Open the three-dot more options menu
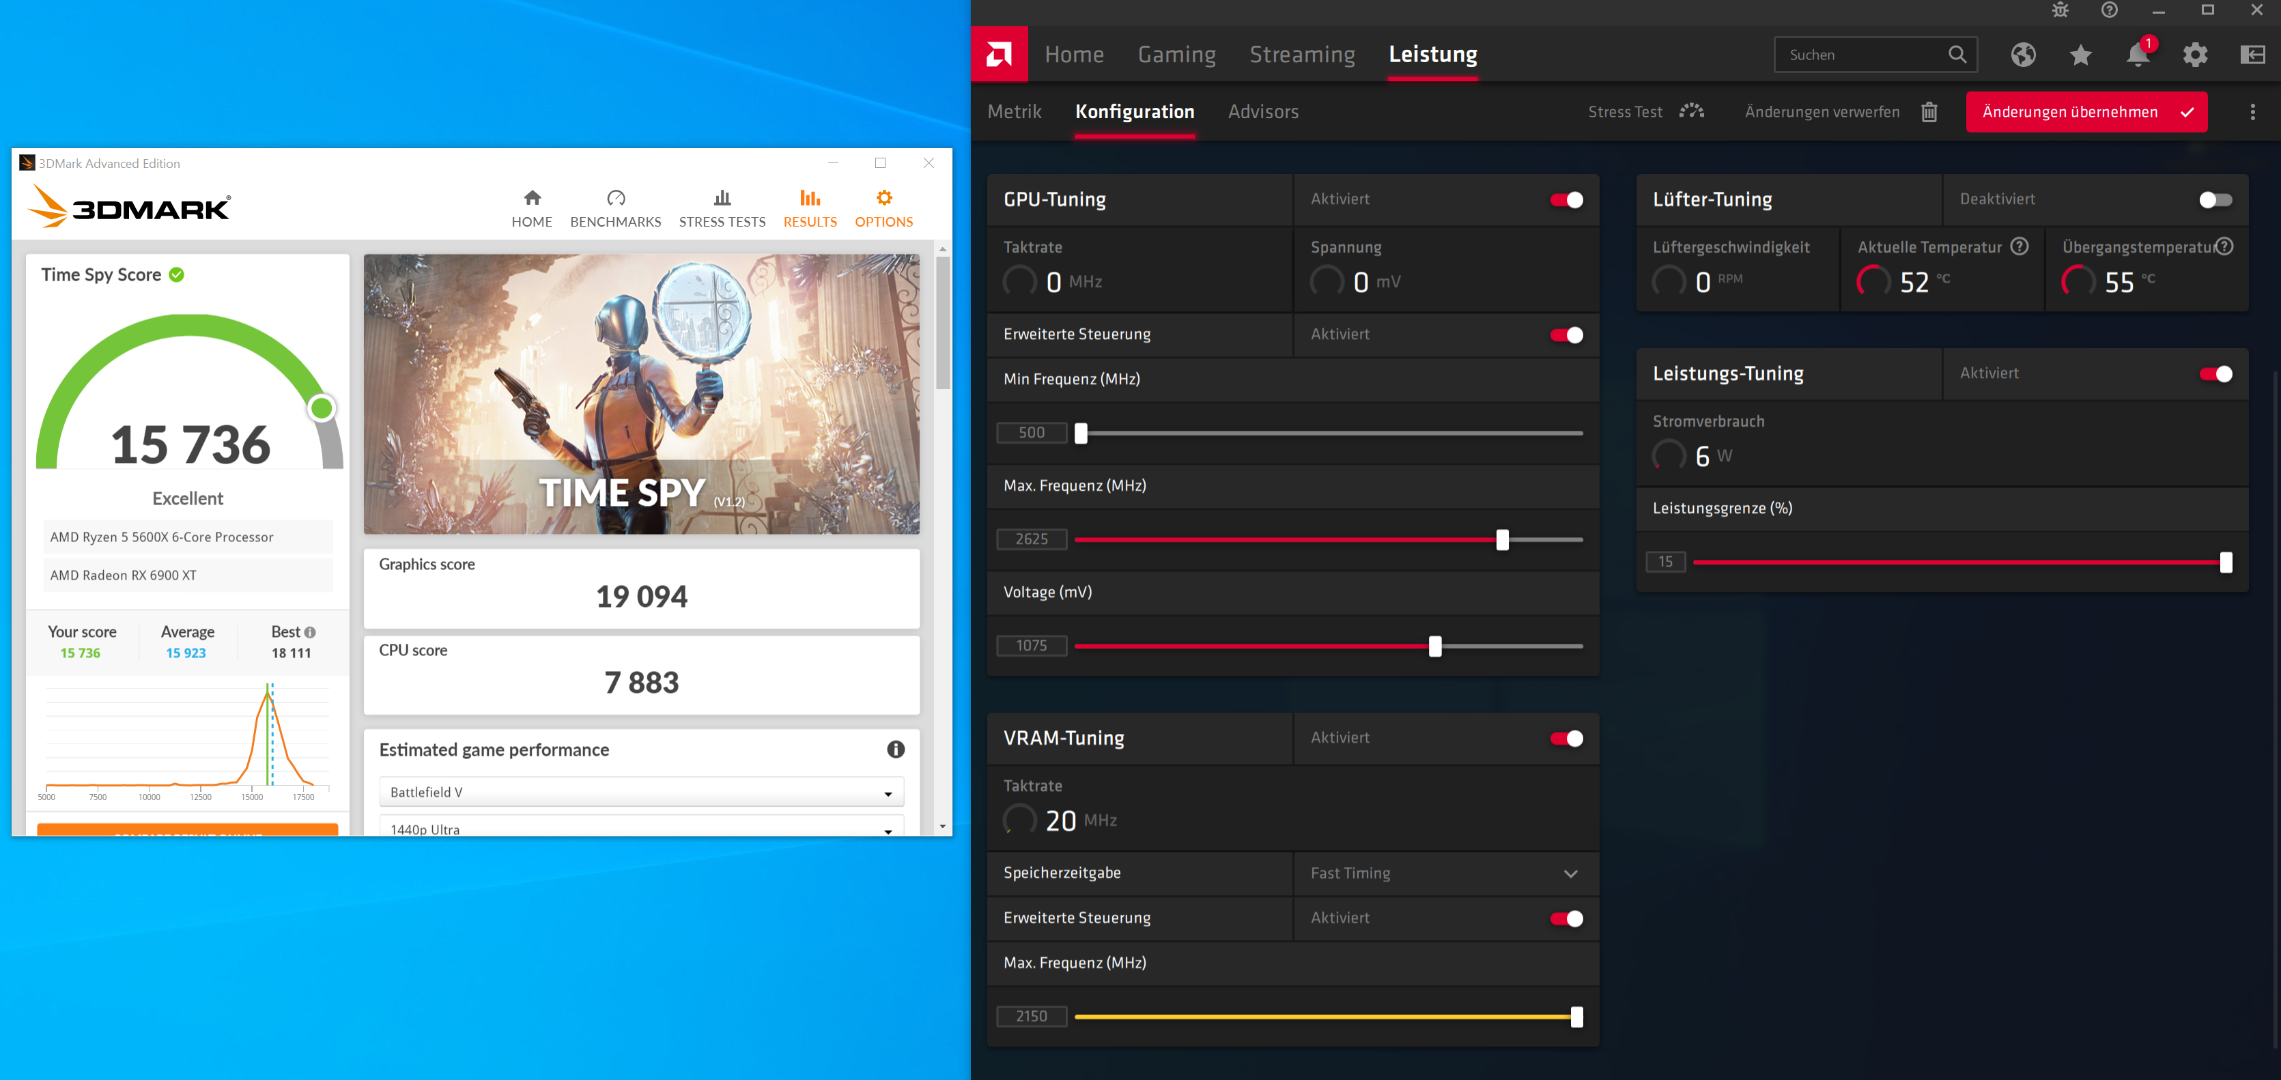Screen dimensions: 2281x1080 pos(2252,113)
